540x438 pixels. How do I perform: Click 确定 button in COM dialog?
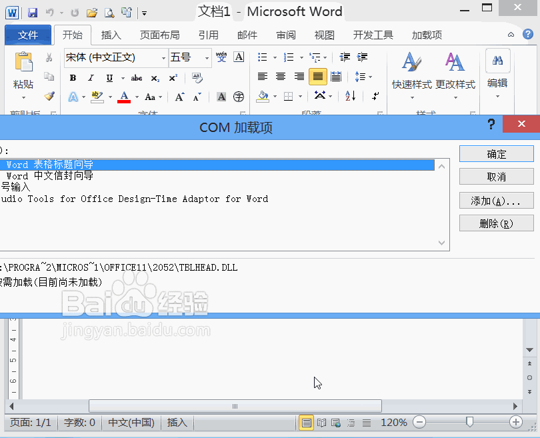tap(496, 154)
